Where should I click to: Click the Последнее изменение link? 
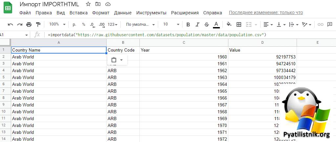tap(266, 13)
